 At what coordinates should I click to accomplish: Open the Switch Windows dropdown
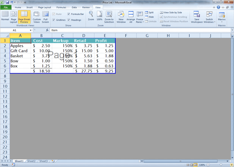coord(209,17)
